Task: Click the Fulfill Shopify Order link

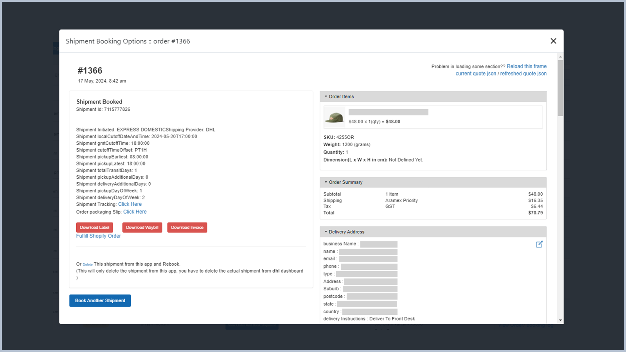Action: pyautogui.click(x=99, y=236)
